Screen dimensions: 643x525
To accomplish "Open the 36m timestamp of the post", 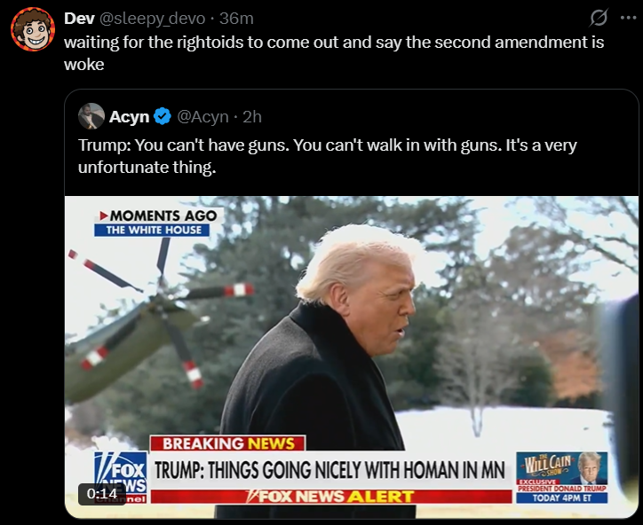I will point(236,19).
